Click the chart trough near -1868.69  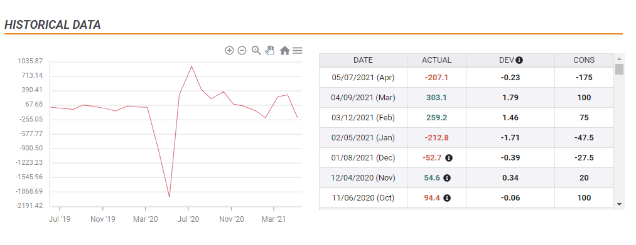point(169,197)
